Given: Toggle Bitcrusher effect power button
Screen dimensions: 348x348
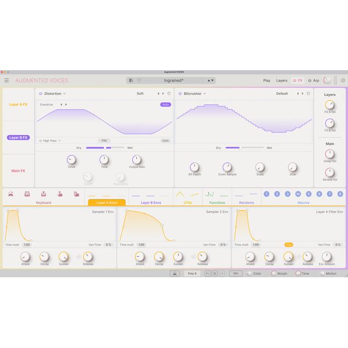Looking at the screenshot, I should [x=180, y=93].
